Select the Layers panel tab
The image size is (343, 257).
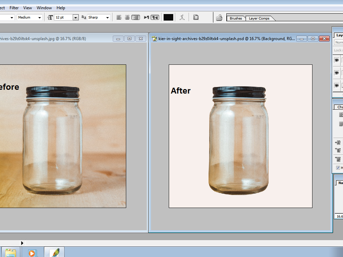point(339,35)
